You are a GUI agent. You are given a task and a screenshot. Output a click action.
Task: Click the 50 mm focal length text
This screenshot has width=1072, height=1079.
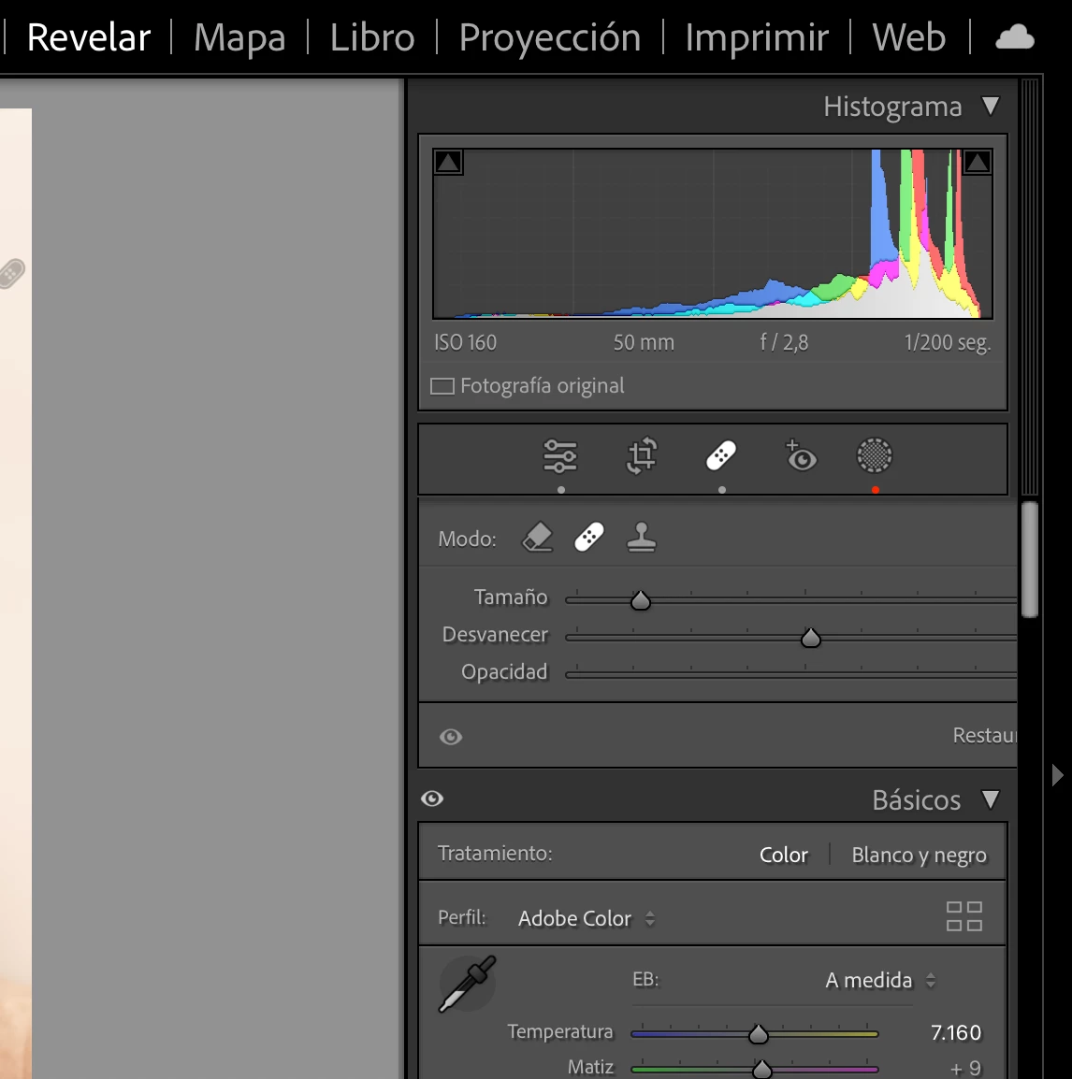644,342
